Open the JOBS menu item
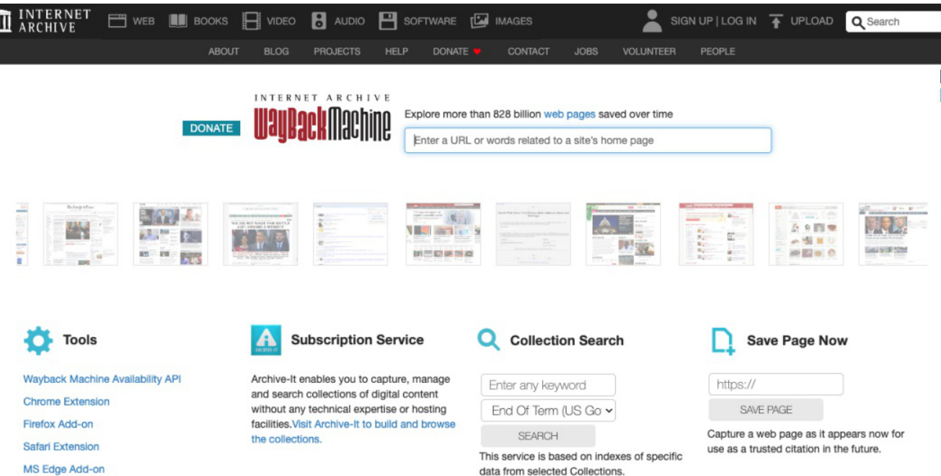The image size is (941, 476). tap(586, 51)
